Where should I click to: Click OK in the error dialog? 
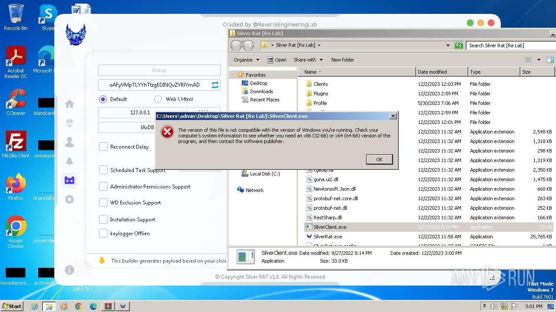[x=379, y=159]
